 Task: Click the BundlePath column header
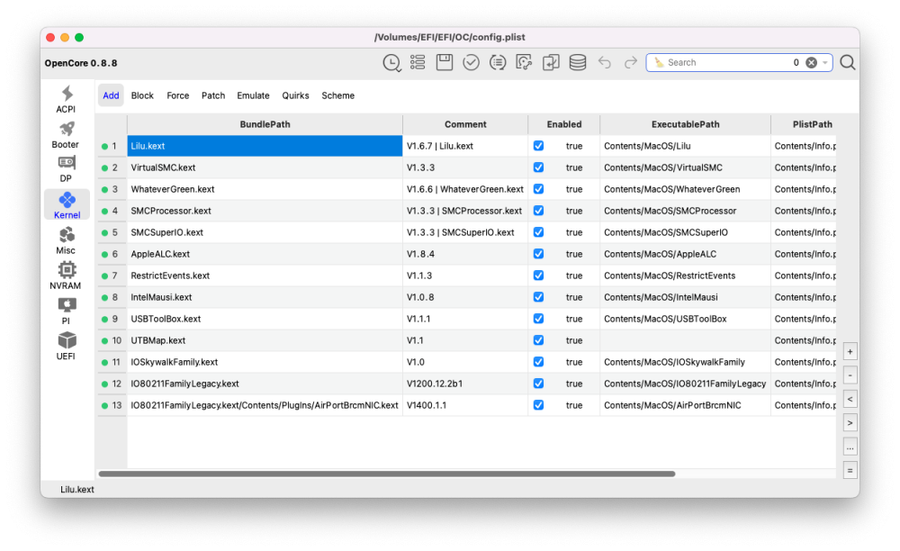tap(265, 124)
